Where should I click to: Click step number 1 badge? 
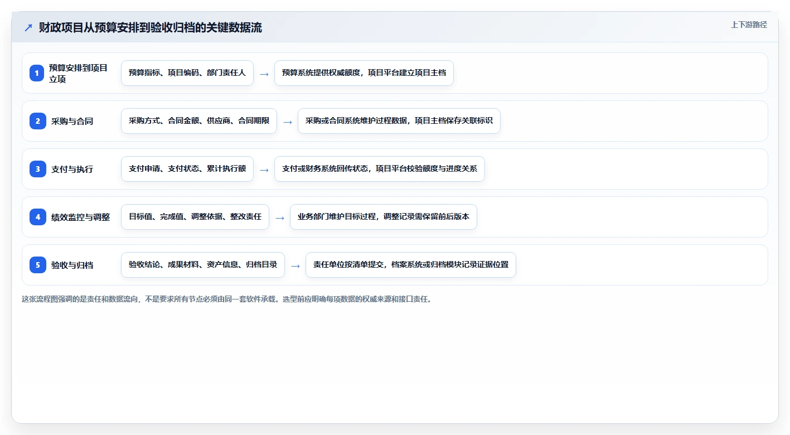point(37,73)
